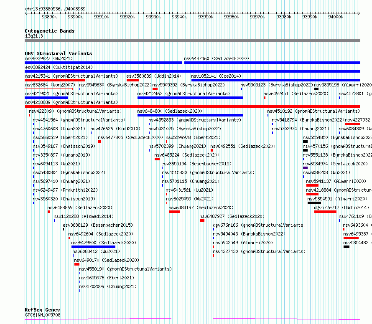This screenshot has width=372, height=324.
Task: Click dgv676n166 gnomAD variant label
Action: tap(259, 225)
